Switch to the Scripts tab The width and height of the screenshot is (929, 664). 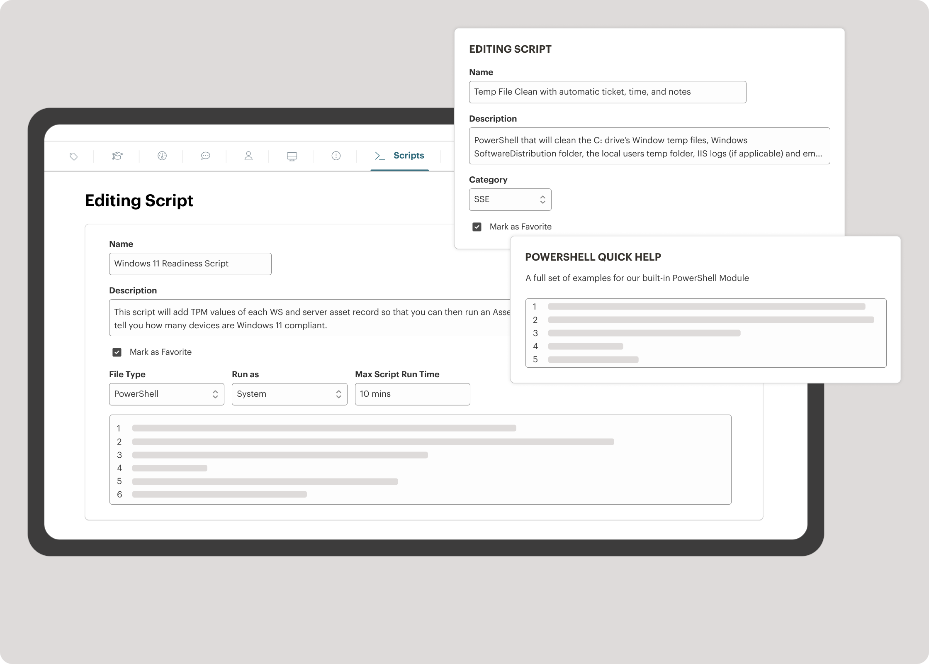tap(409, 156)
